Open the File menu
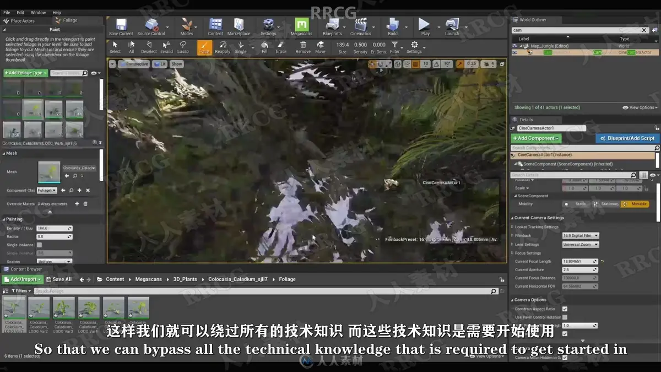 tap(7, 12)
